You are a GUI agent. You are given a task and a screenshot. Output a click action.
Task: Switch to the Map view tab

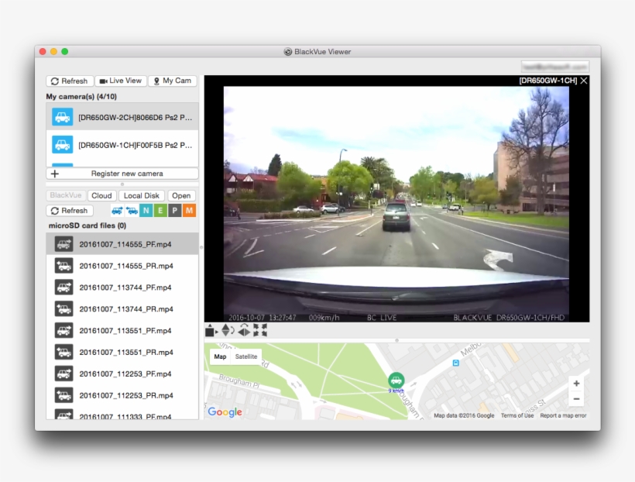coord(219,356)
